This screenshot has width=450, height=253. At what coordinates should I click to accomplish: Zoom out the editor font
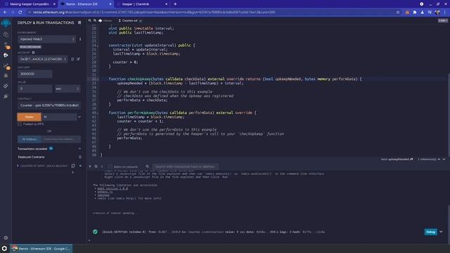(90, 20)
